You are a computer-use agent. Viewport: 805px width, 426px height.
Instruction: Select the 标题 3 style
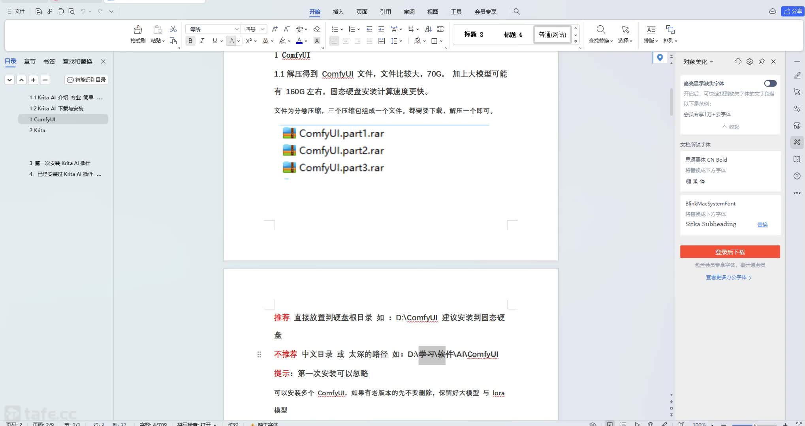(474, 34)
